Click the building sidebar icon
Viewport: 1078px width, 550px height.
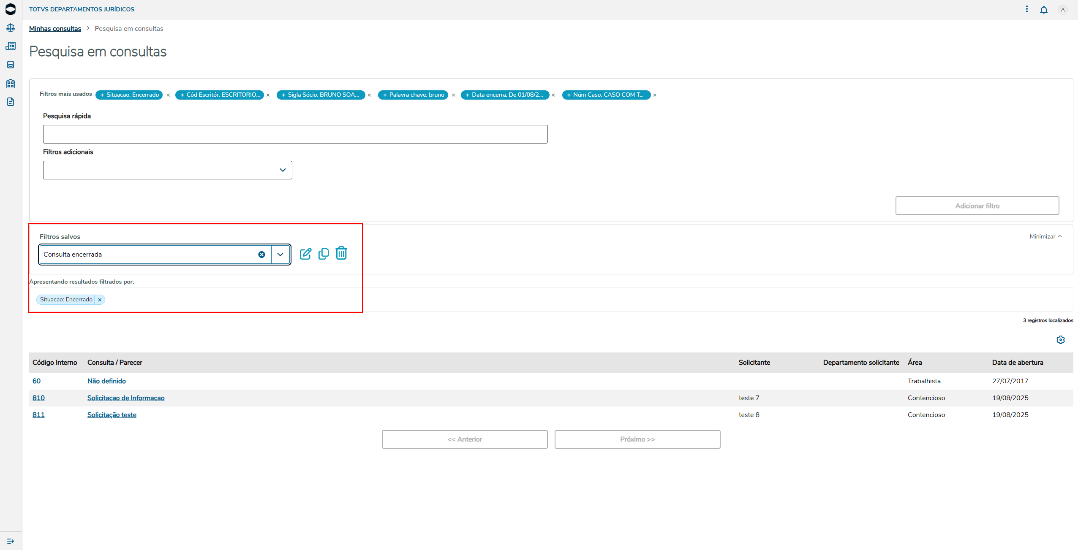click(x=11, y=83)
